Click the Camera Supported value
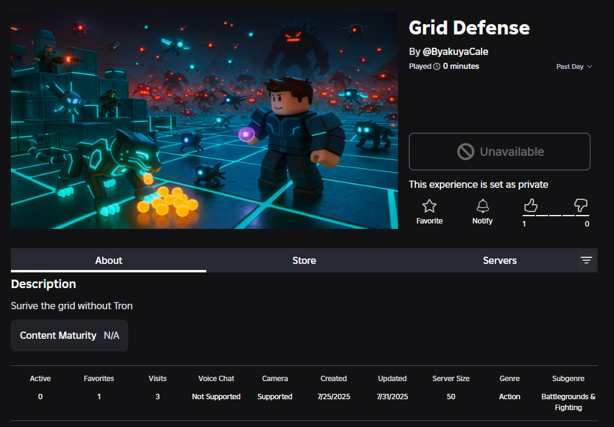Image resolution: width=614 pixels, height=427 pixels. click(275, 396)
